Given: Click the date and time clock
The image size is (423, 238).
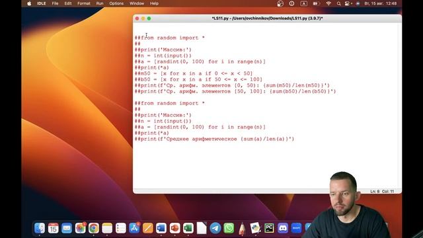Looking at the screenshot, I should [381, 3].
